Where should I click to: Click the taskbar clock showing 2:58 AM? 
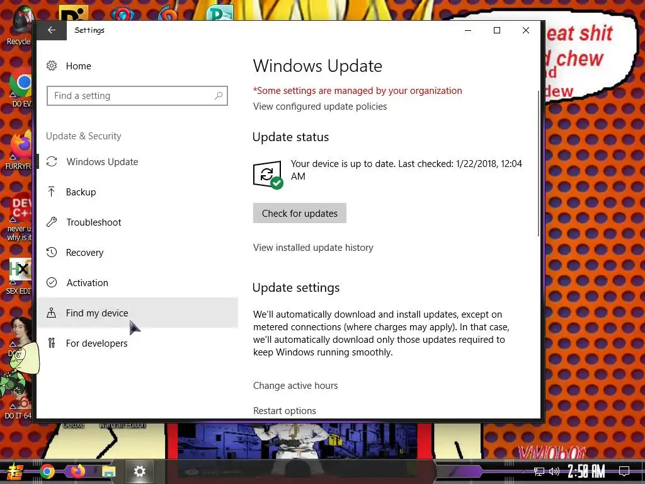[586, 471]
